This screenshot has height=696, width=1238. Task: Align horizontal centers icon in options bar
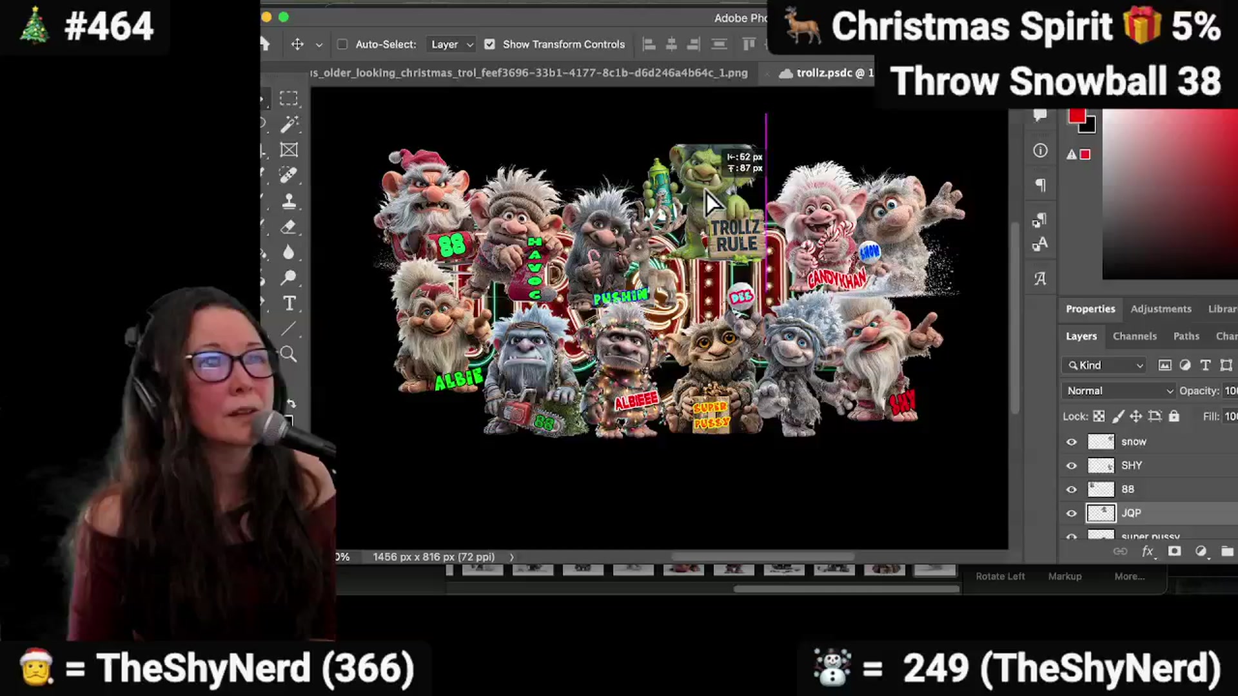pos(671,44)
